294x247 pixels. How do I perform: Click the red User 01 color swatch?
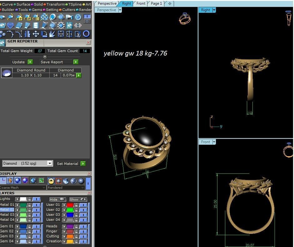click(70, 205)
